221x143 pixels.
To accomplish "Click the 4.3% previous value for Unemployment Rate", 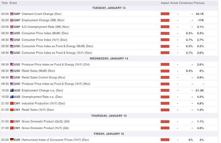I will point(200,97).
